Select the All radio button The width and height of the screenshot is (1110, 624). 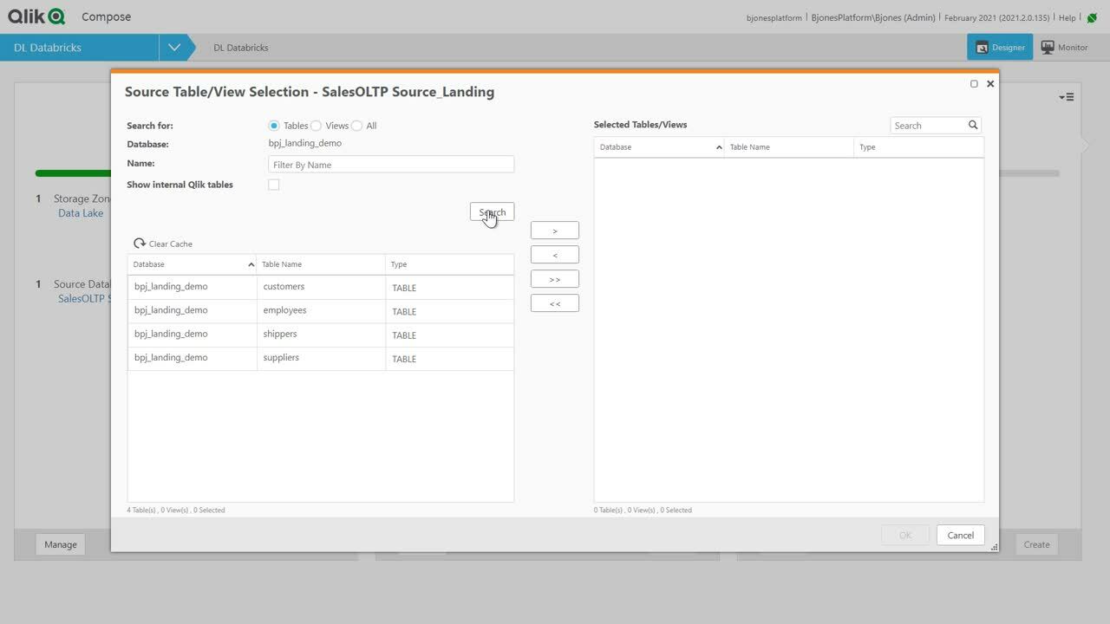tap(356, 126)
